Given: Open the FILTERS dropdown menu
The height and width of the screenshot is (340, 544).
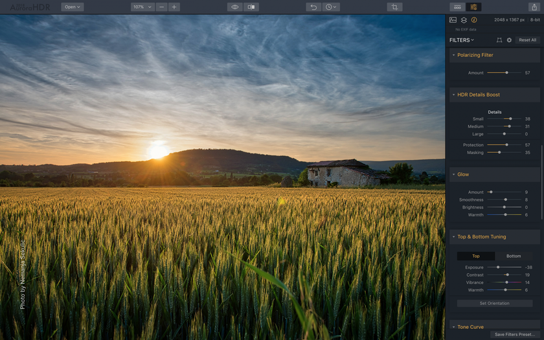Looking at the screenshot, I should click(462, 40).
